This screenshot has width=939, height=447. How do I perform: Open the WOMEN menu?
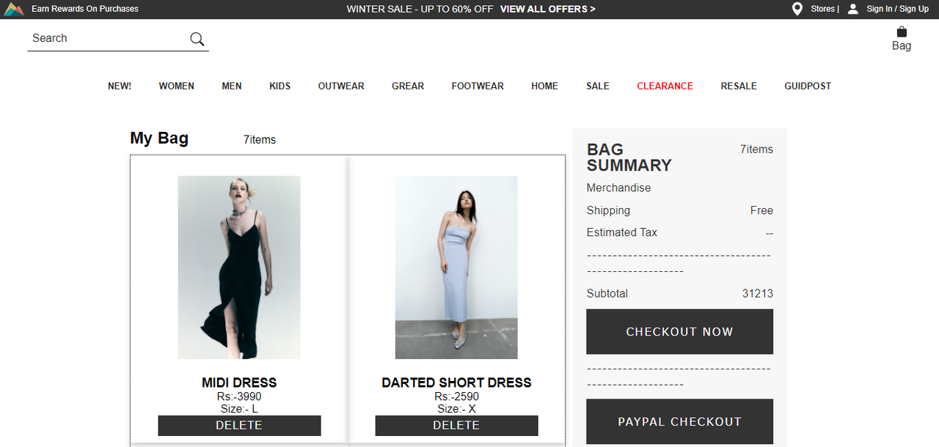pyautogui.click(x=177, y=86)
